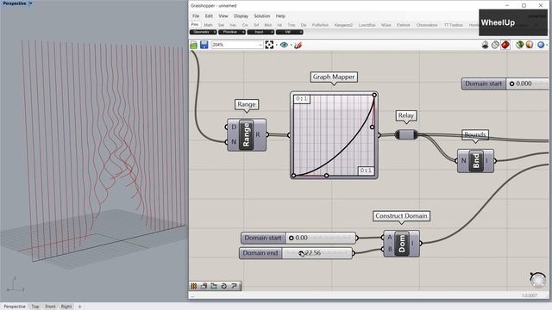Open the File menu
552x310 pixels.
point(196,16)
